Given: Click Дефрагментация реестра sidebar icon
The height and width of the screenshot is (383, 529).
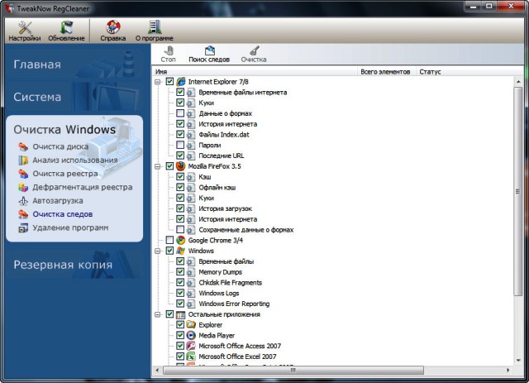Looking at the screenshot, I should (x=23, y=187).
